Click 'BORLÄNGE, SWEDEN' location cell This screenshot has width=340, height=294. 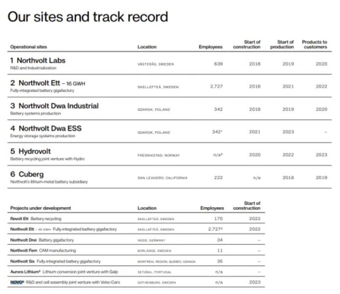(154, 251)
